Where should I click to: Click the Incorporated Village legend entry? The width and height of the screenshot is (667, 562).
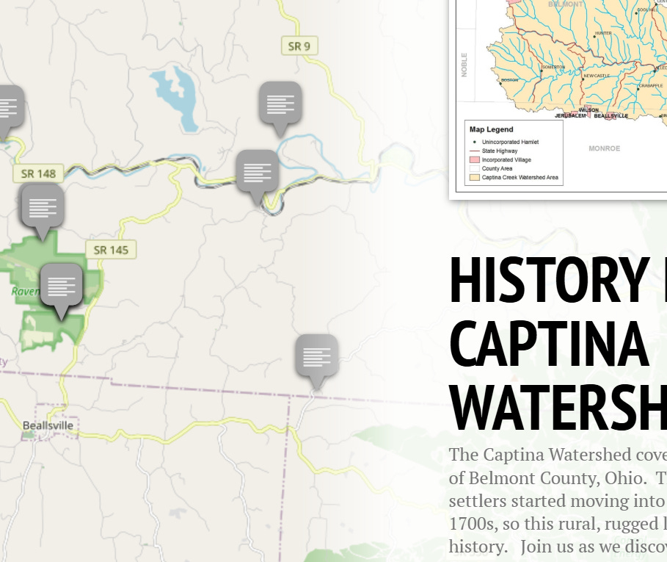click(x=506, y=160)
